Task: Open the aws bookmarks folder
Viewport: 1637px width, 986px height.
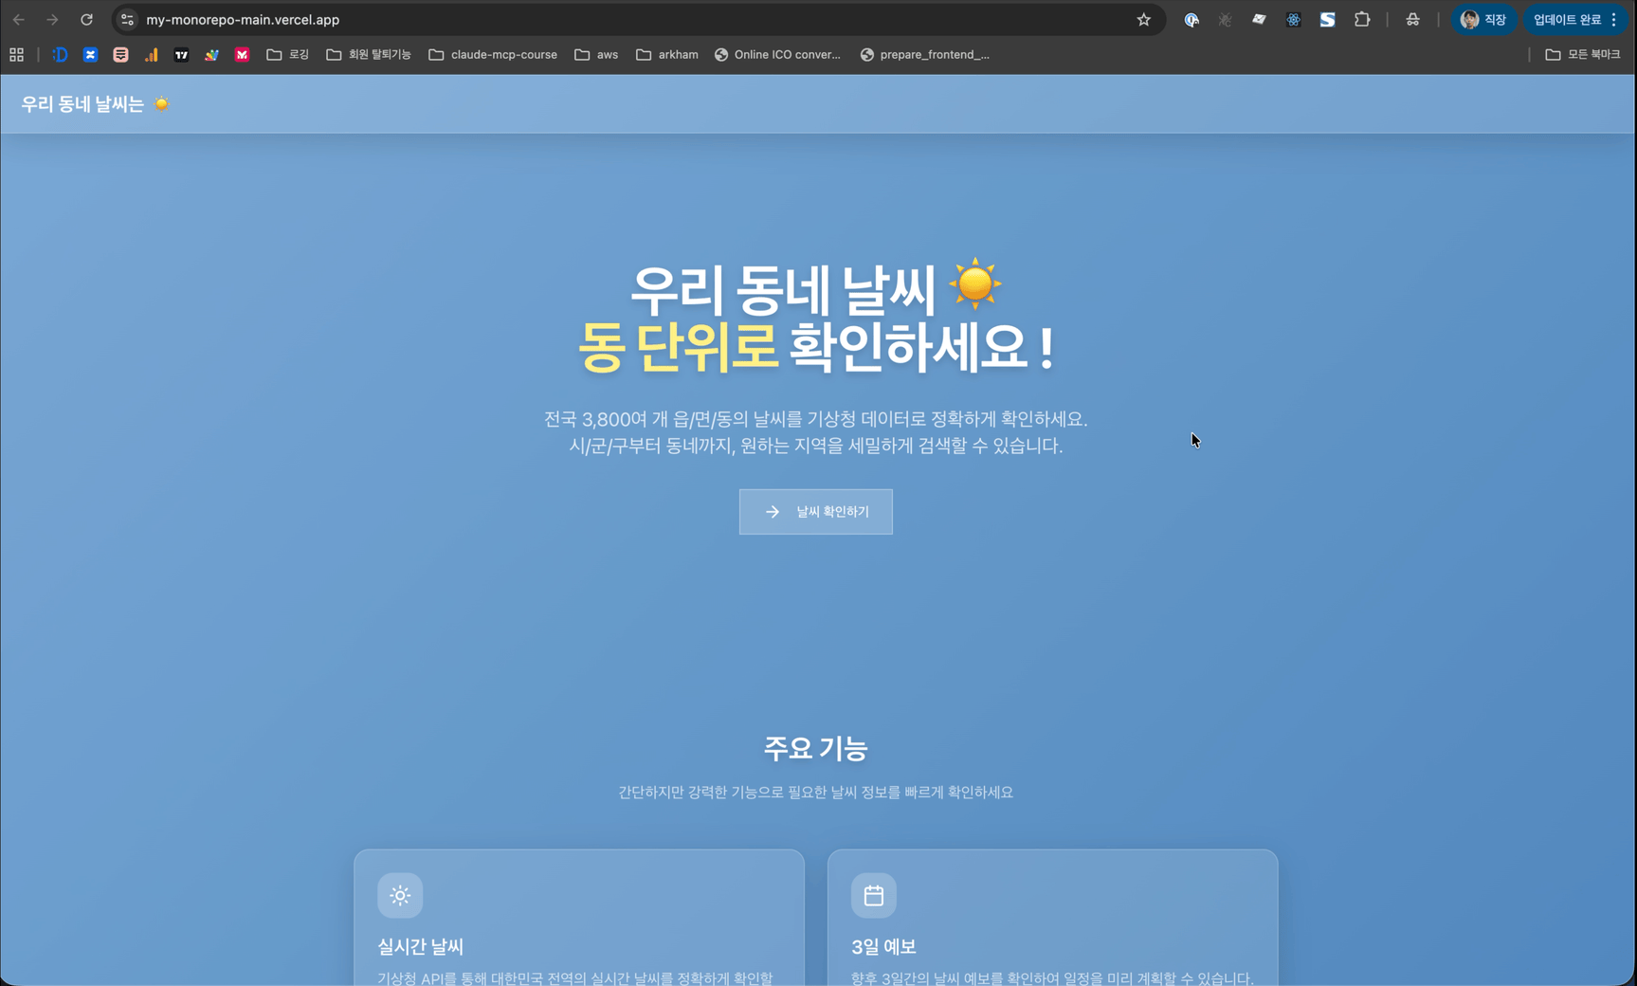Action: (596, 54)
